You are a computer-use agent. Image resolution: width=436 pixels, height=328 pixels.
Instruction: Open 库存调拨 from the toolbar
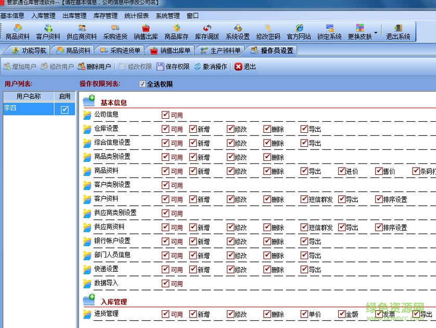pos(207,31)
